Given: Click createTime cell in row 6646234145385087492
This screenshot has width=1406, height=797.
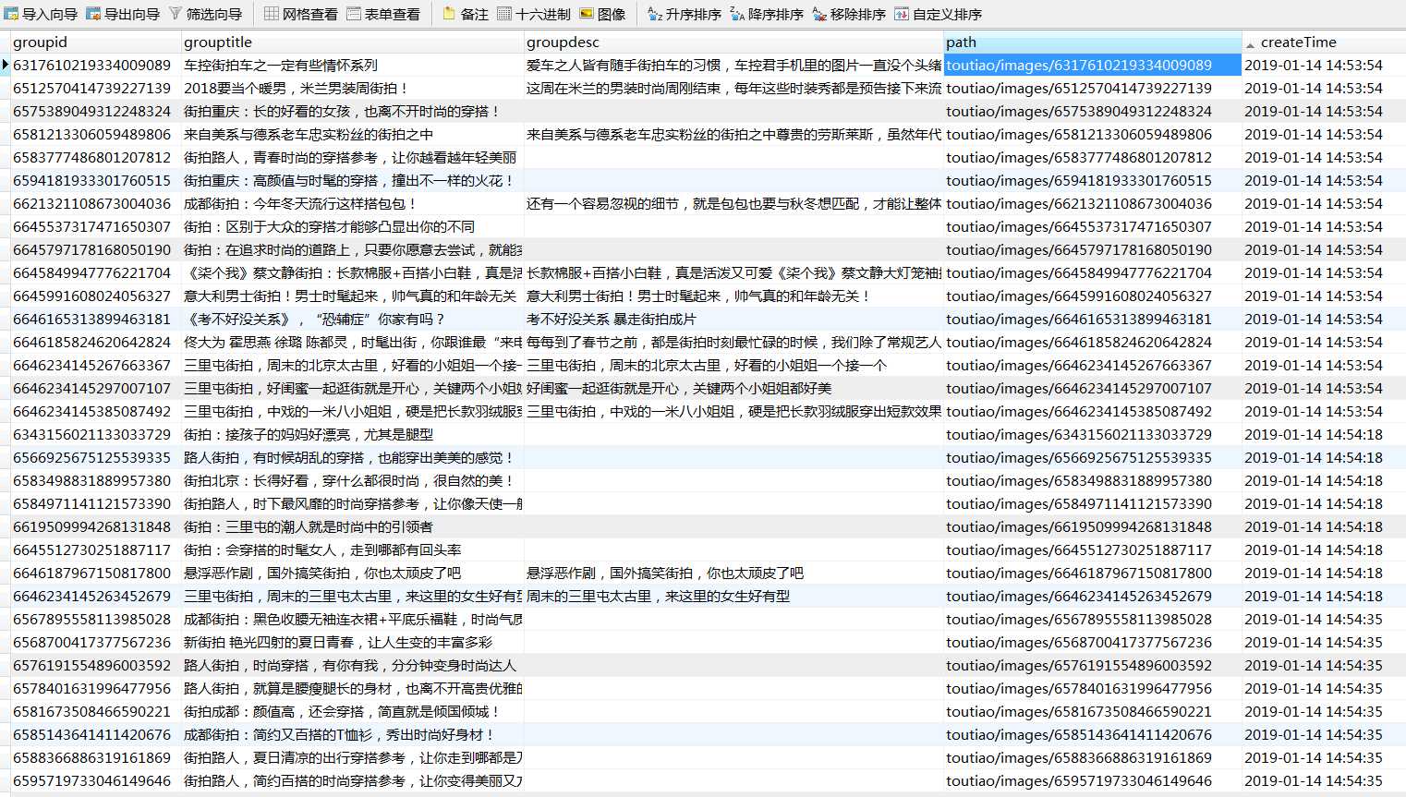Looking at the screenshot, I should (x=1323, y=411).
